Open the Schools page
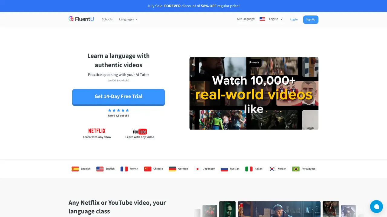The width and height of the screenshot is (387, 217). pos(107,19)
